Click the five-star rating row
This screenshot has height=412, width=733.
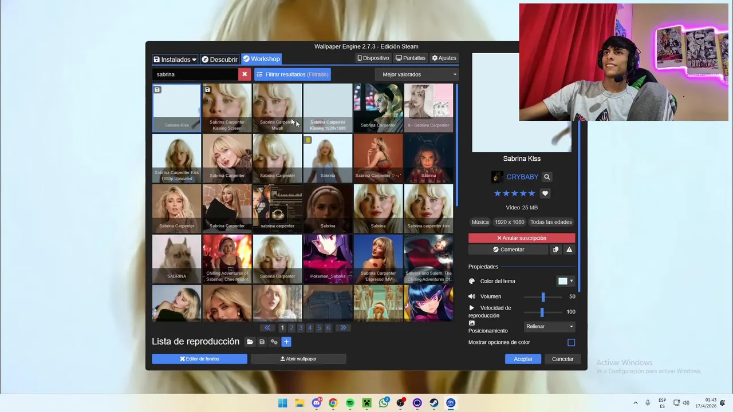pos(514,193)
